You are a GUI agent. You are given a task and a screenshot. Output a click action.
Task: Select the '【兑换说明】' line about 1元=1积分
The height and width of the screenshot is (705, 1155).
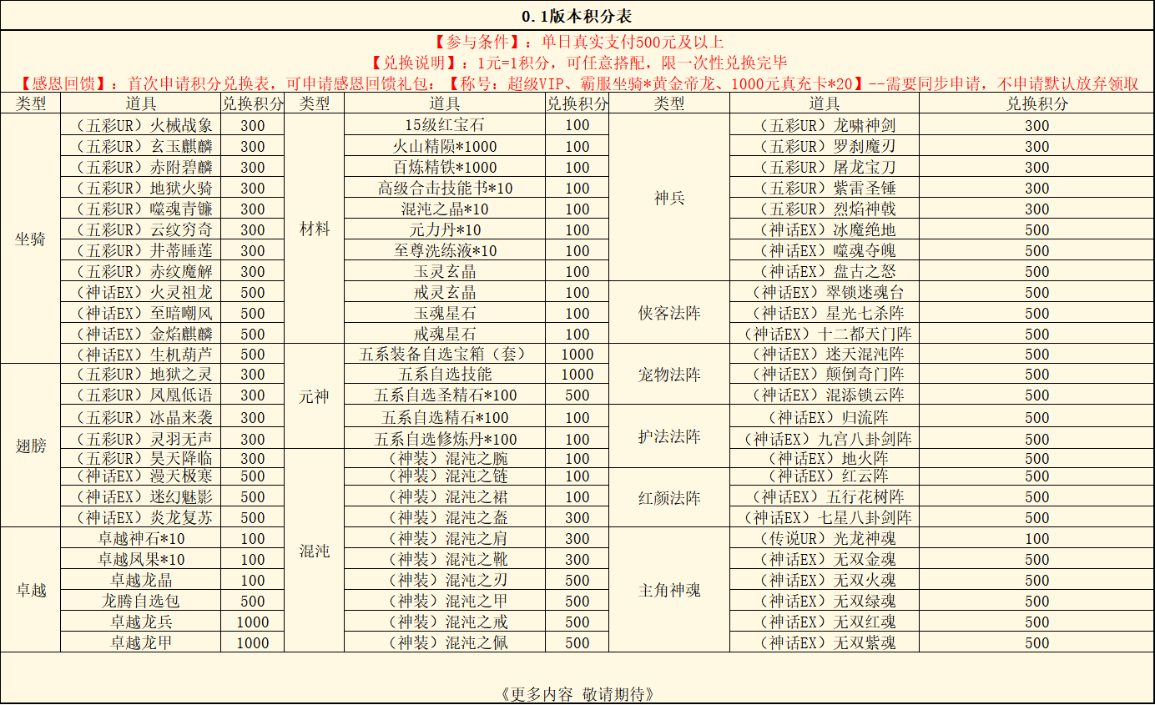point(578,63)
